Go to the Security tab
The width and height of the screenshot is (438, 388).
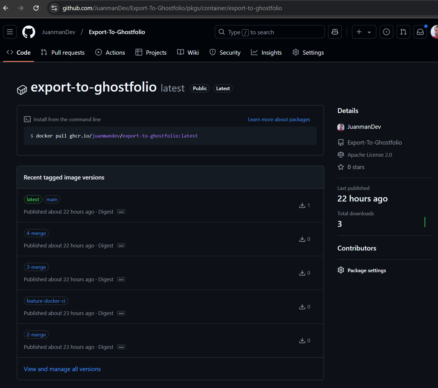225,53
